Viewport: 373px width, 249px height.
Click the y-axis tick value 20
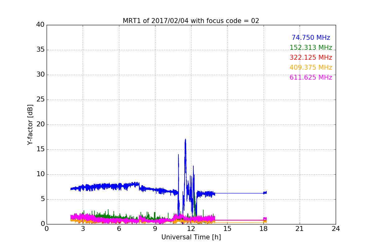40,125
